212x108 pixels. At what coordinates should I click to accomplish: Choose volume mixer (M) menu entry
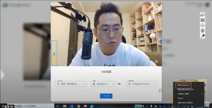(189, 89)
